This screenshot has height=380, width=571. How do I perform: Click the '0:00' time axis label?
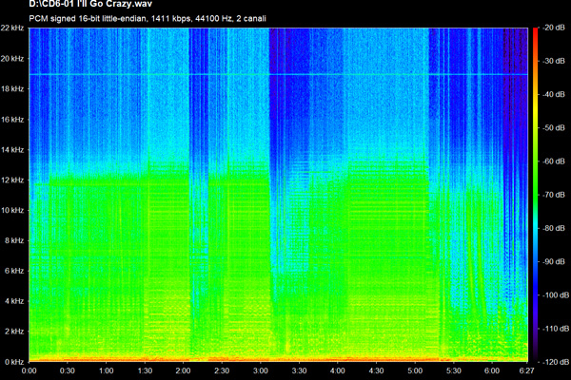click(x=30, y=370)
